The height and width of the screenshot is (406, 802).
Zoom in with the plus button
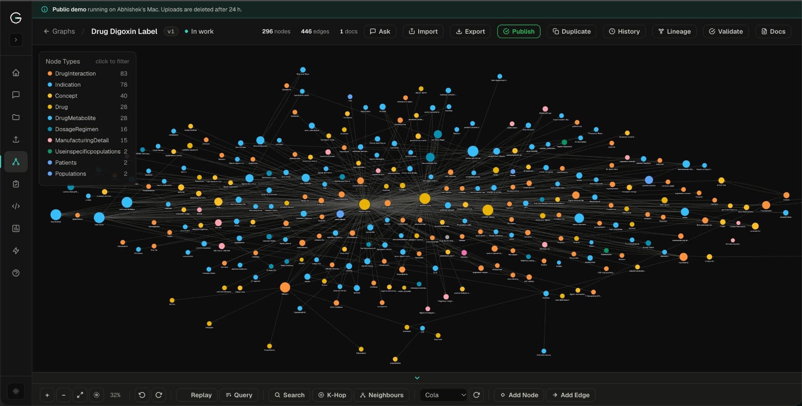(47, 395)
